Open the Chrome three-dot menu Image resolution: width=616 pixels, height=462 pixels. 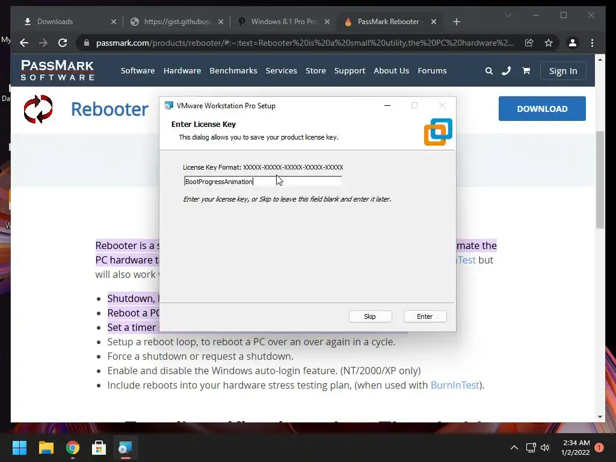click(592, 43)
